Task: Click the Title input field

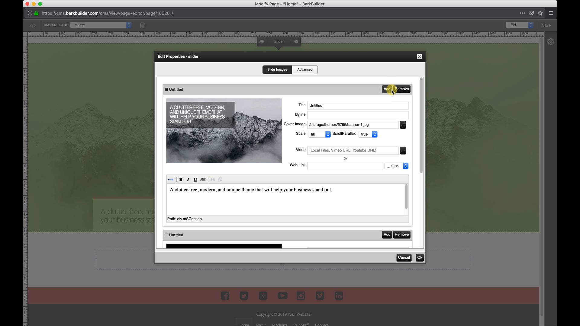Action: pyautogui.click(x=358, y=106)
